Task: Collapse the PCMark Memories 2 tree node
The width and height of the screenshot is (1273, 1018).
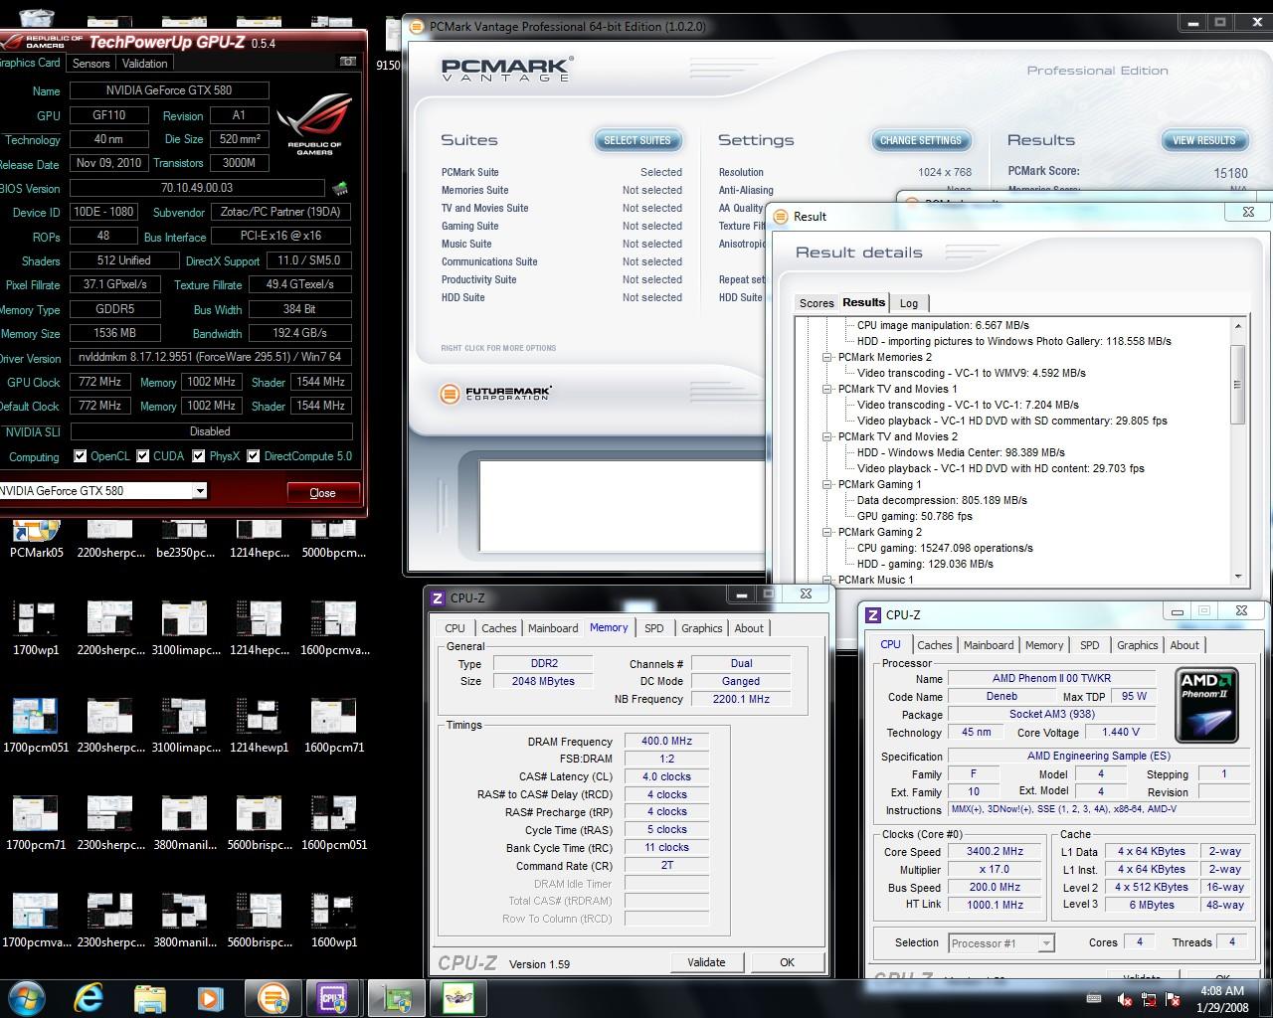Action: 827,357
